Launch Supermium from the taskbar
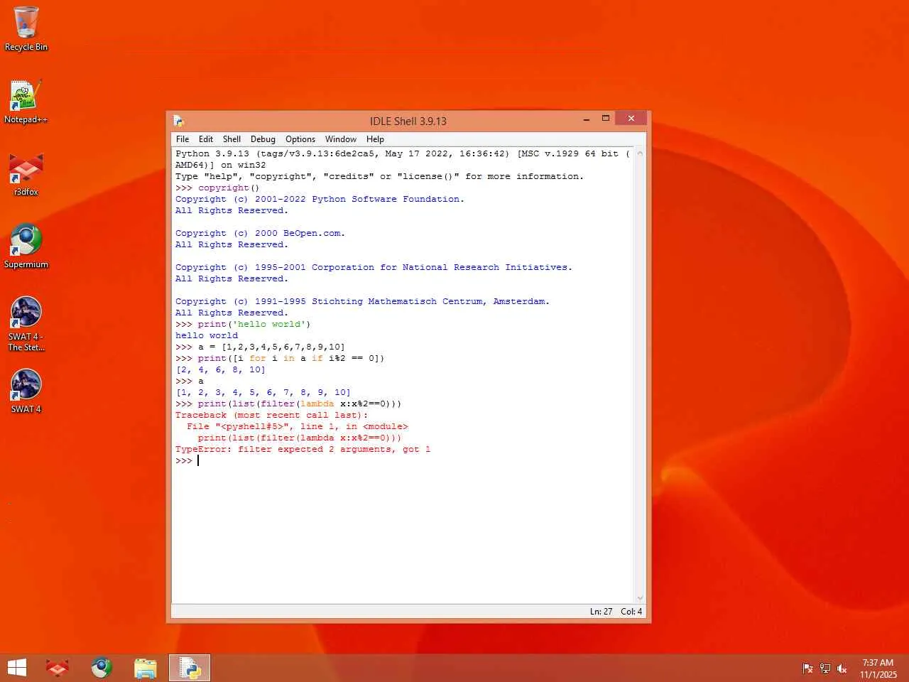The image size is (909, 682). click(102, 668)
